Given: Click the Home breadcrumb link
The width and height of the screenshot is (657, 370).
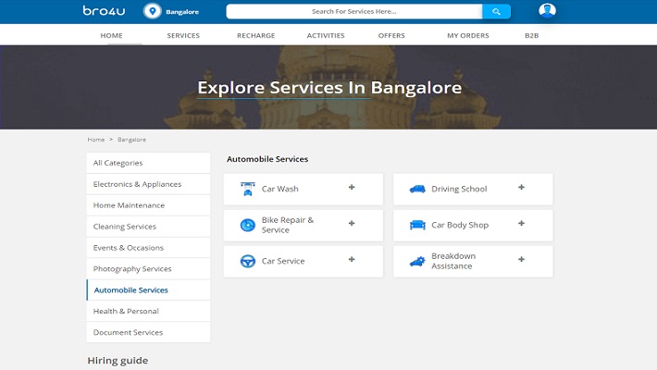Looking at the screenshot, I should pos(96,140).
